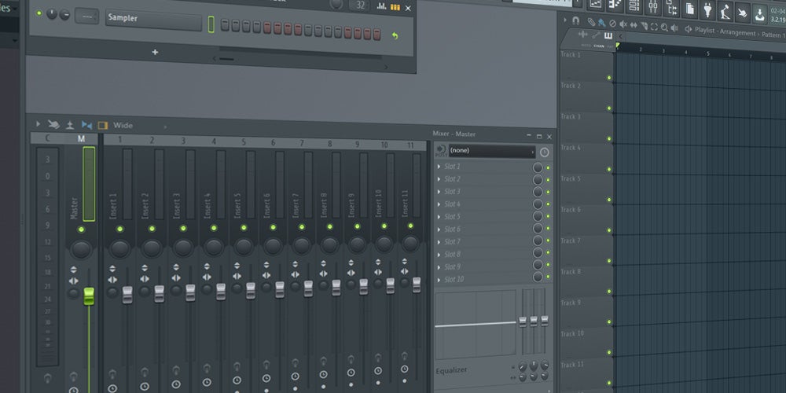Click the Mixer multi-touch hand icon

point(53,124)
